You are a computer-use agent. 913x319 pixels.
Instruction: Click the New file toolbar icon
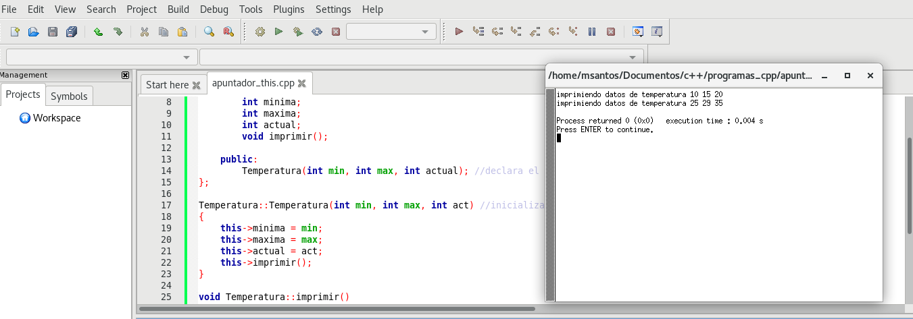coord(15,32)
